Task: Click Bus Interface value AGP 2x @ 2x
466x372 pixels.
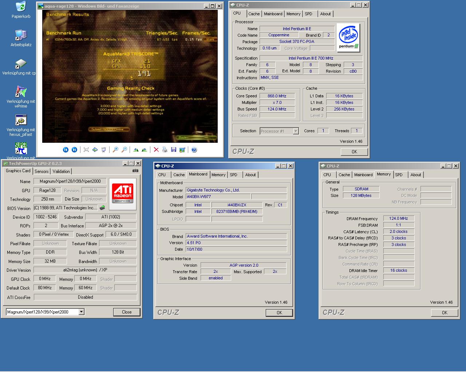Action: coord(111,226)
